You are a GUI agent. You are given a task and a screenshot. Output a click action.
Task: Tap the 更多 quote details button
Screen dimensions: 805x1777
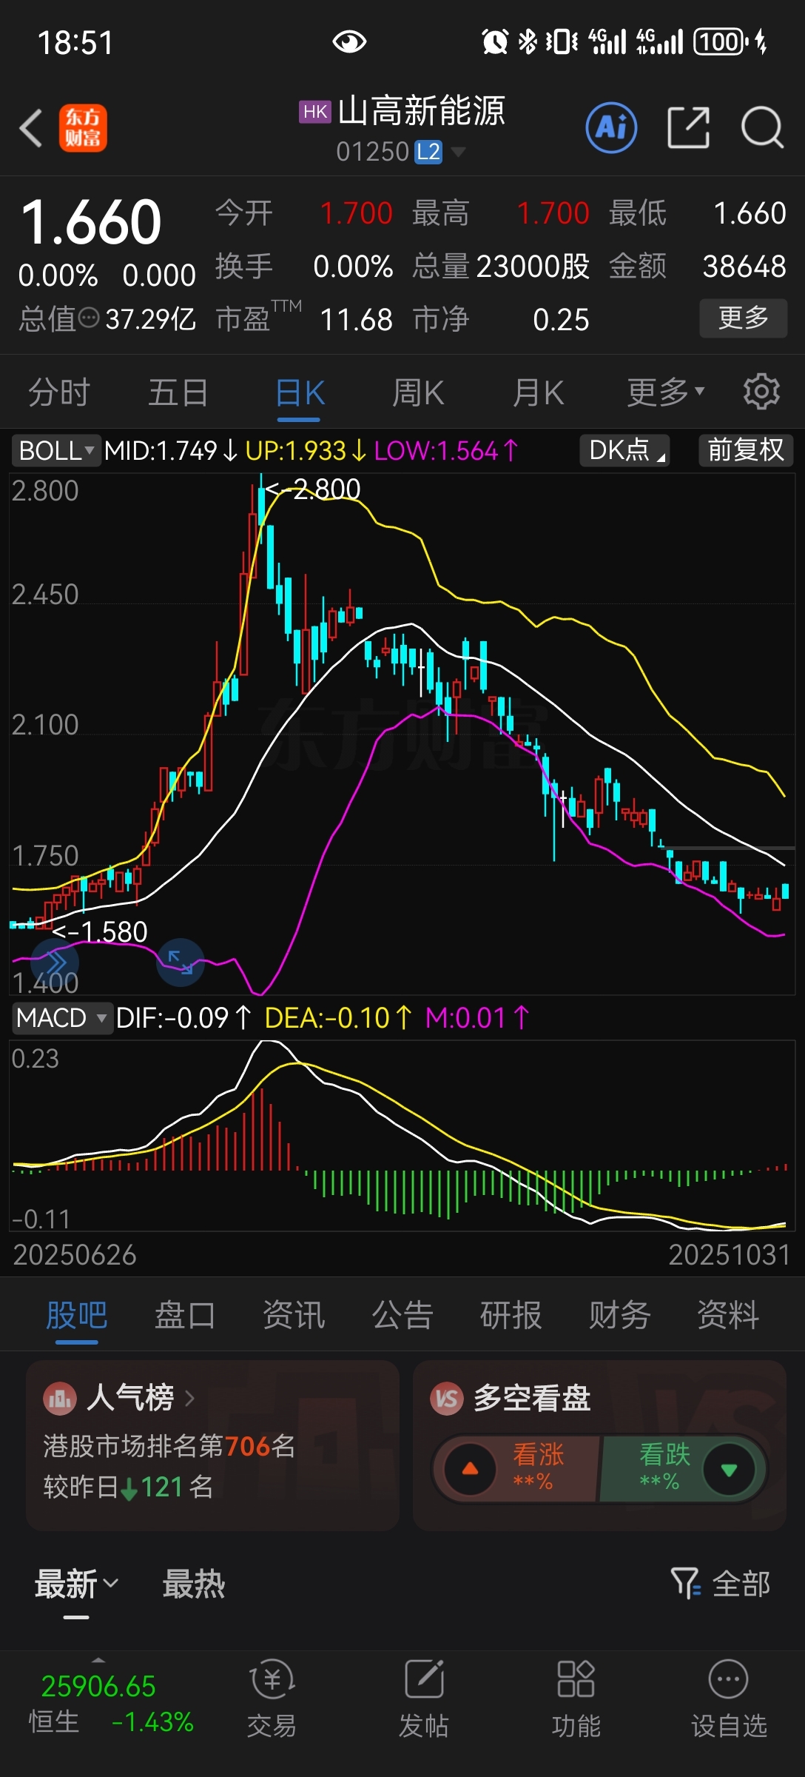click(744, 318)
